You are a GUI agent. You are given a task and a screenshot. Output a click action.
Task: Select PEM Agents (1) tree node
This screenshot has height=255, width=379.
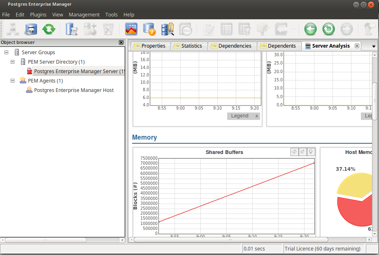point(45,80)
